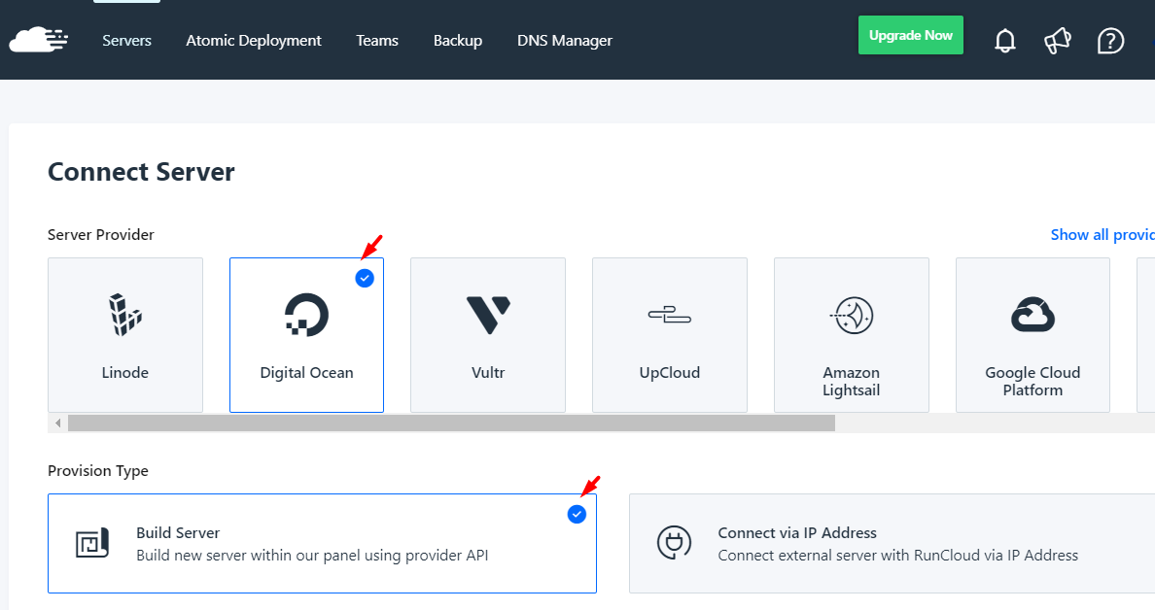The width and height of the screenshot is (1155, 610).
Task: Open notifications via the bell icon
Action: (1004, 40)
